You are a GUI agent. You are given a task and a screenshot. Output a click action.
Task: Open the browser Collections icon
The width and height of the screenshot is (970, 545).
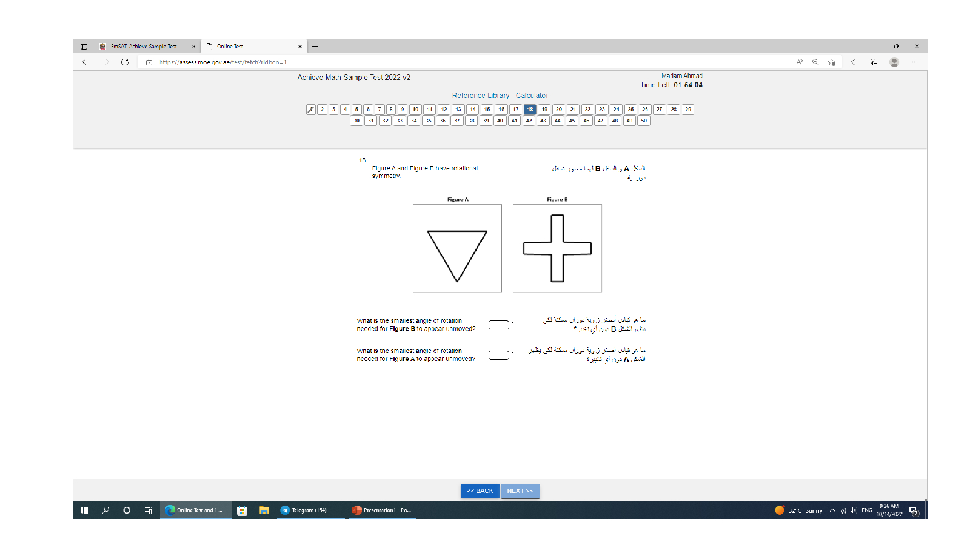click(874, 62)
